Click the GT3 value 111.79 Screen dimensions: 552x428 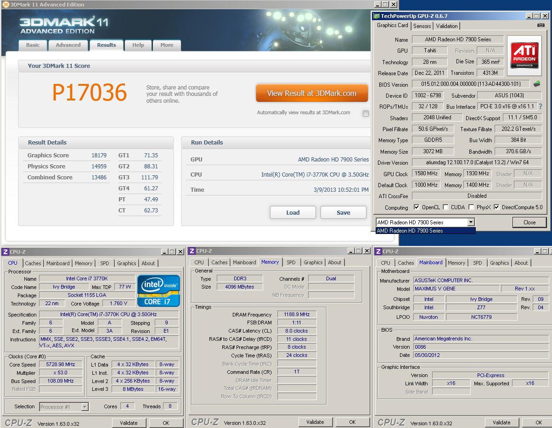pyautogui.click(x=150, y=178)
